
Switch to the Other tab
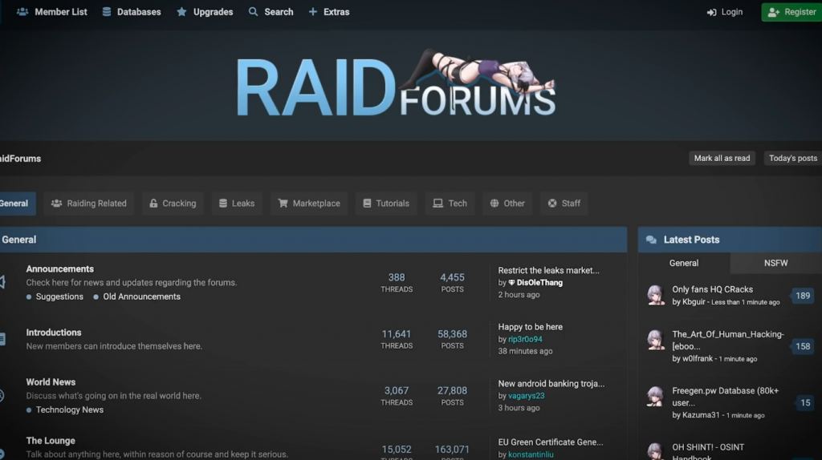click(507, 203)
